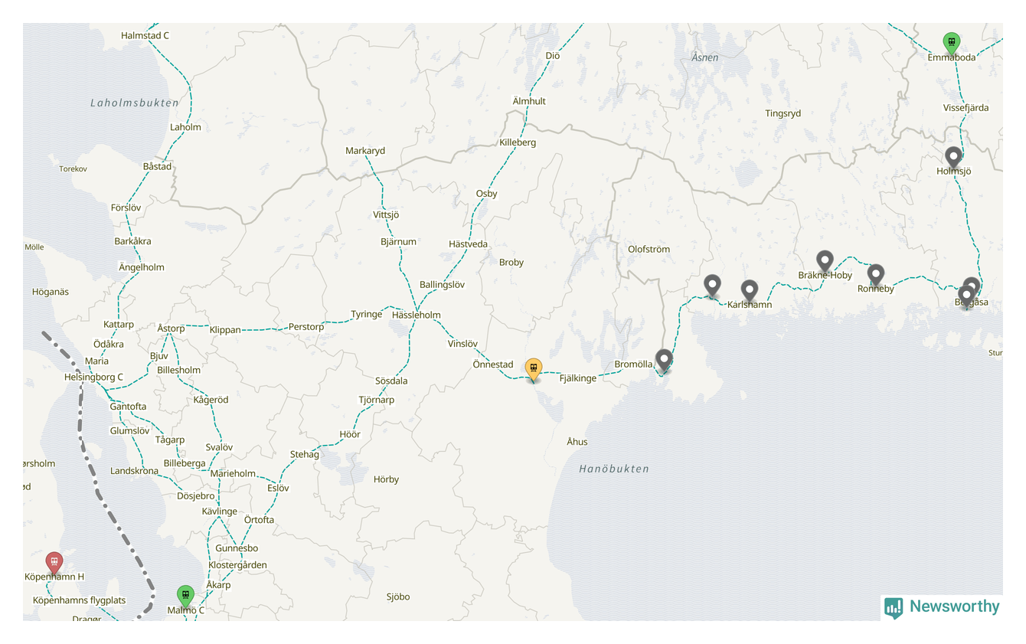Select the gray pin at Bromölla
The height and width of the screenshot is (644, 1026).
(x=664, y=361)
